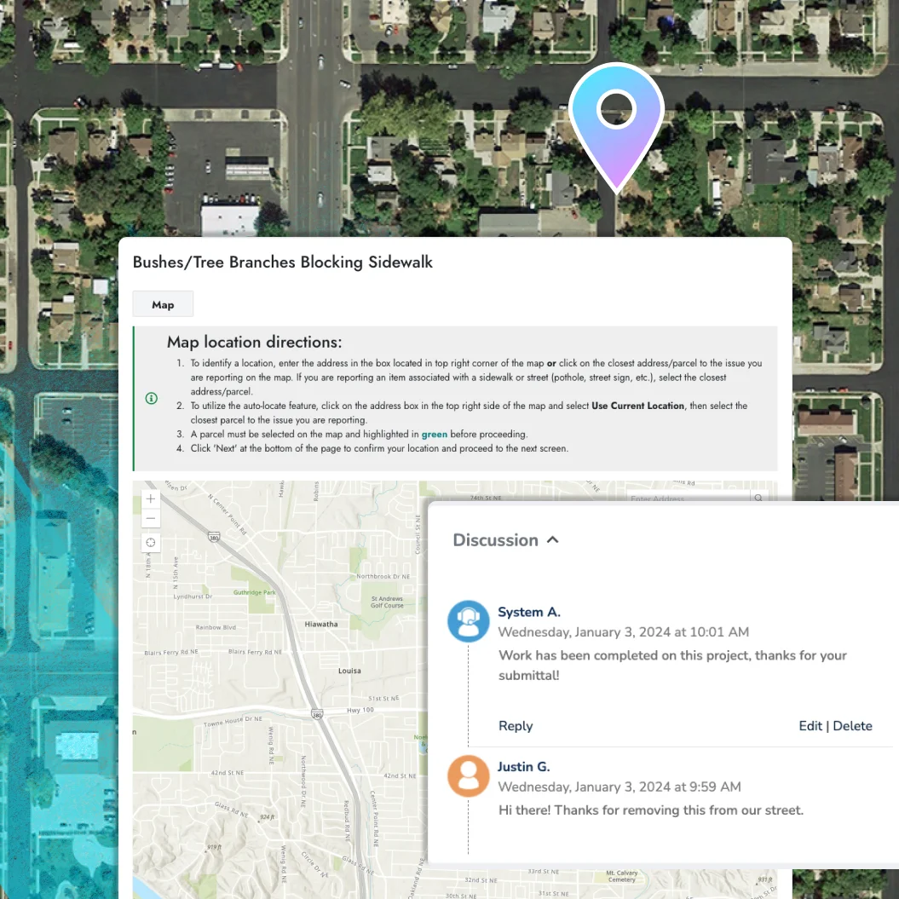
Task: Click the Justin G. author name
Action: 523,766
